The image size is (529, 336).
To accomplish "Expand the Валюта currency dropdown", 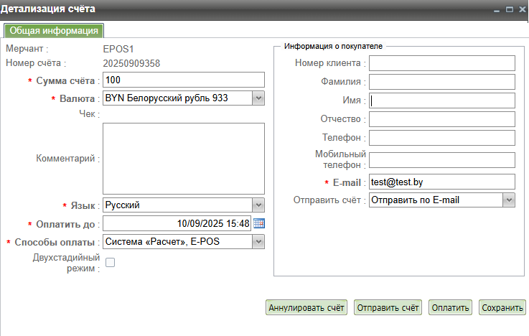I will click(x=258, y=98).
